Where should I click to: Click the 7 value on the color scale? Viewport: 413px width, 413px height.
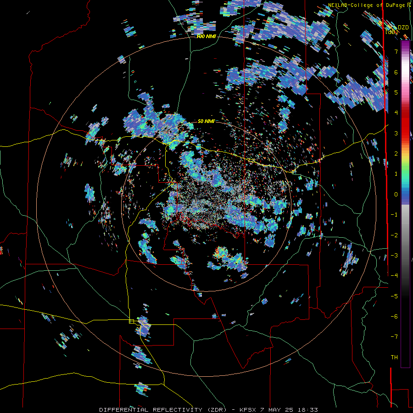click(396, 51)
